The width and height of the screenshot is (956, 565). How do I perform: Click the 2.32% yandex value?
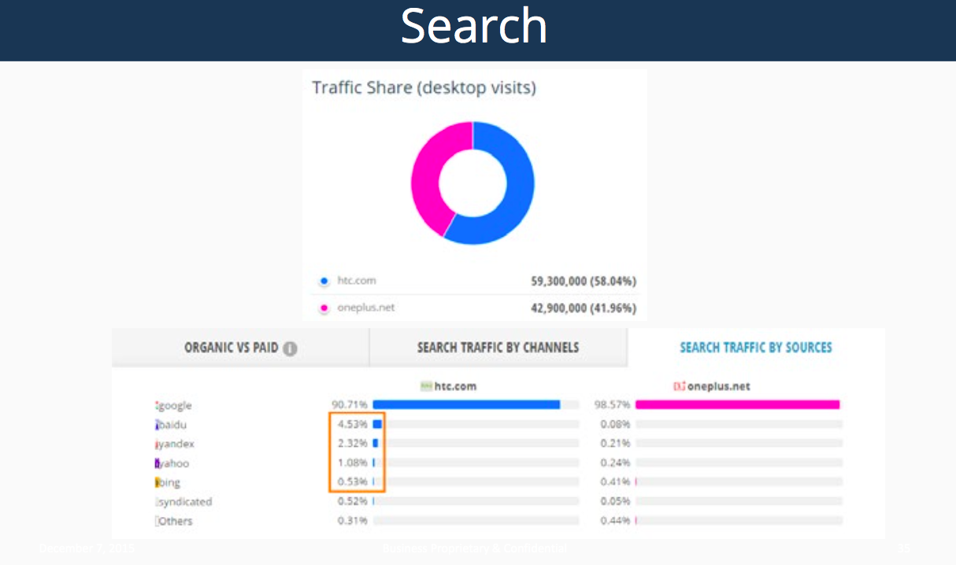(x=353, y=444)
